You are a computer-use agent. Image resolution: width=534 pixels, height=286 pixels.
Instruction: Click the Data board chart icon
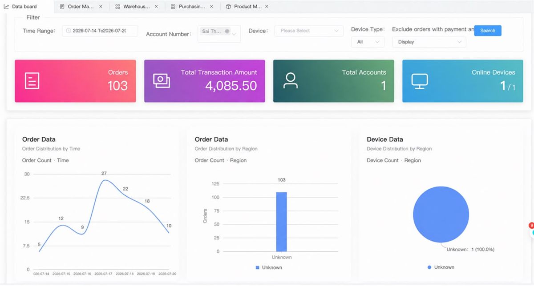(x=6, y=7)
